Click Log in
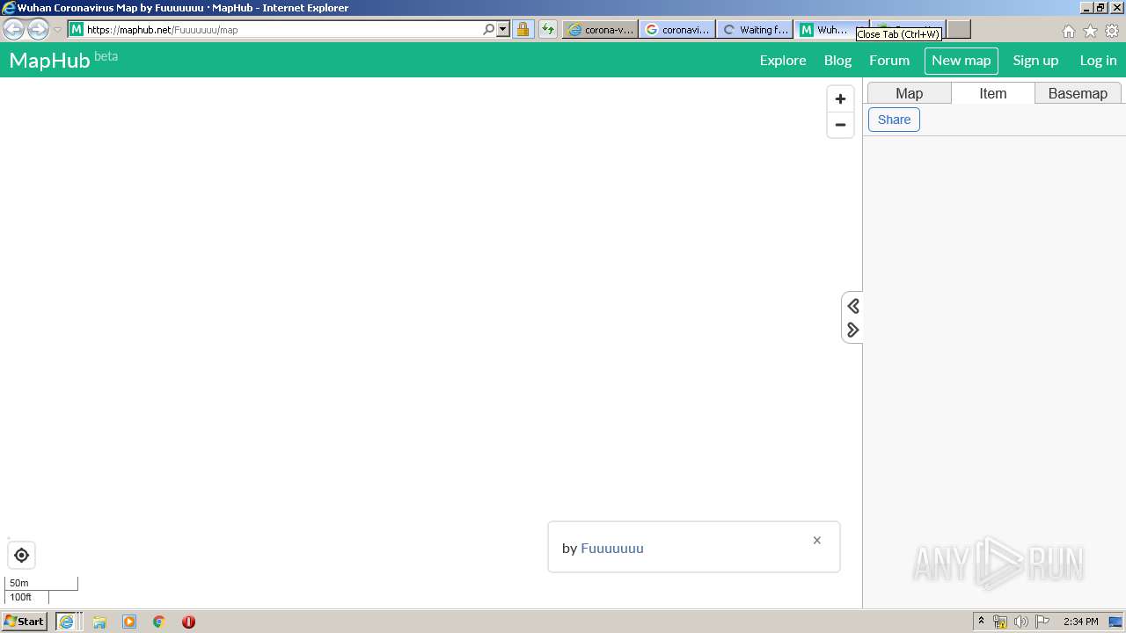1126x633 pixels. [1098, 61]
